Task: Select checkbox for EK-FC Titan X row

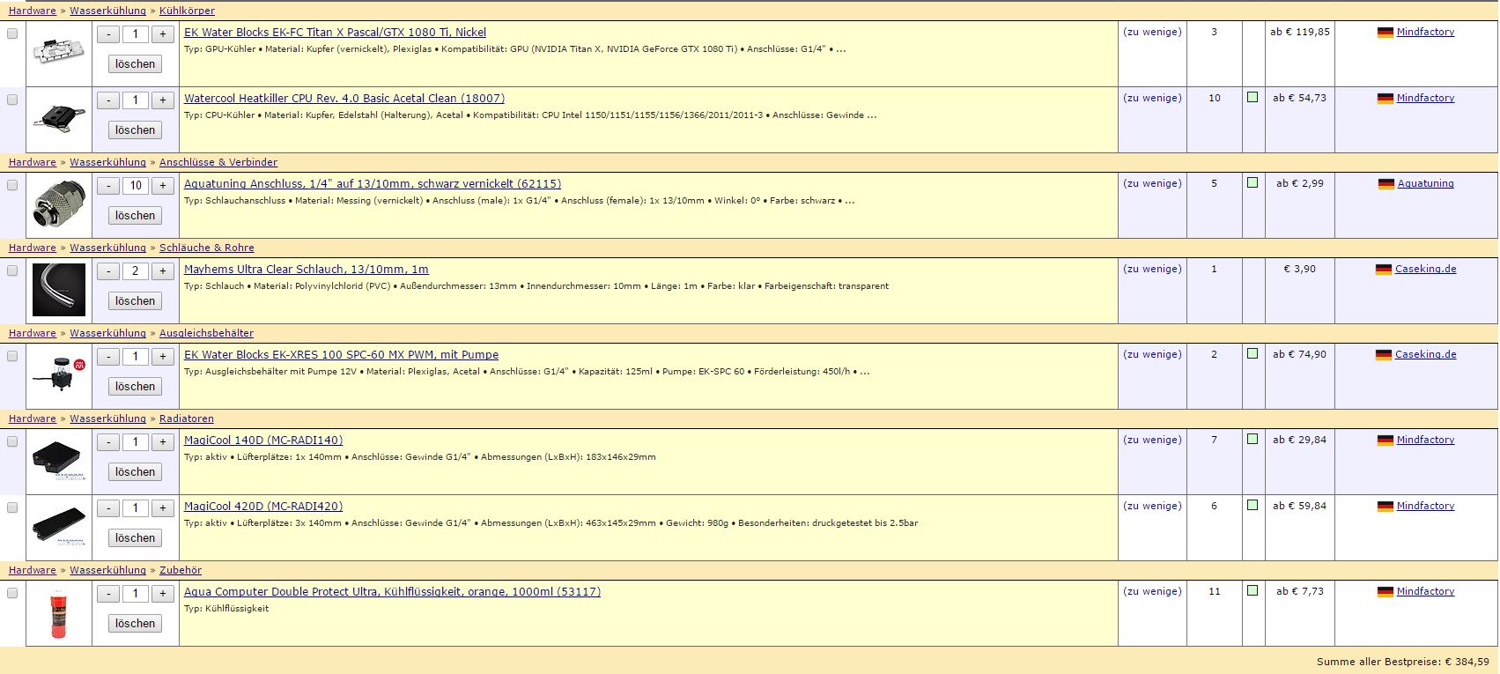Action: 12,33
